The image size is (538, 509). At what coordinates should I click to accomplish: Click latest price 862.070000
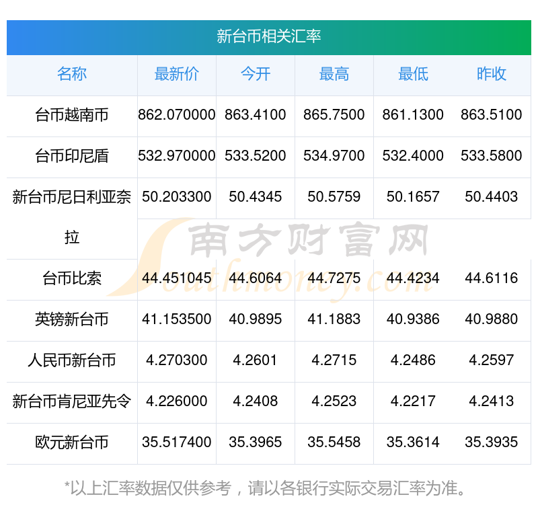[x=177, y=114]
